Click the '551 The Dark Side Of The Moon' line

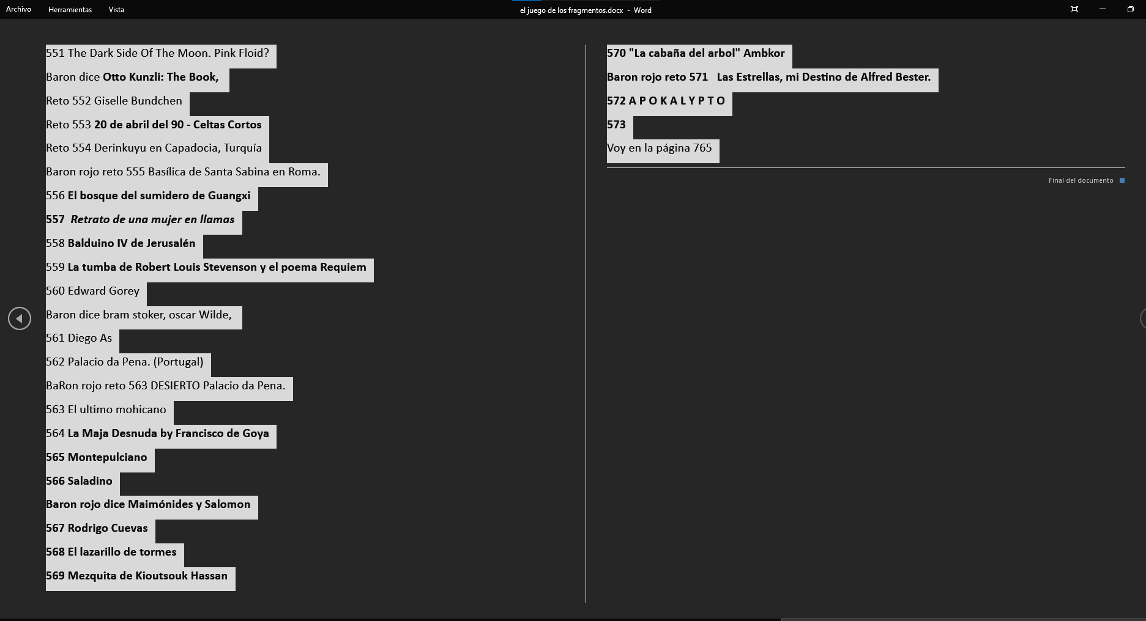157,53
